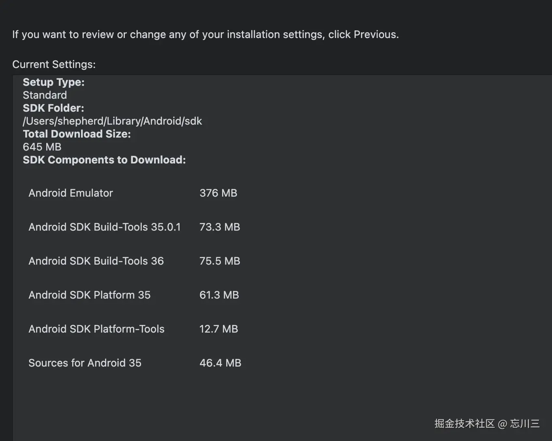This screenshot has height=441, width=552.
Task: Click the 12.7 MB size value
Action: (x=218, y=329)
